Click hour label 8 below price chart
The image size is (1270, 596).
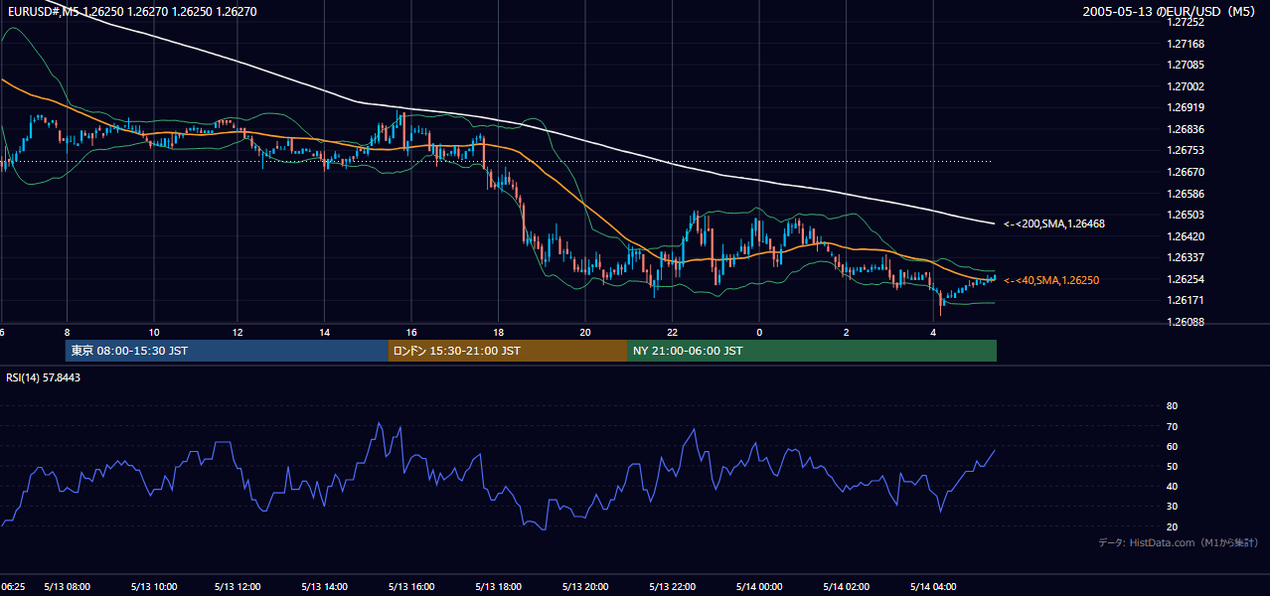(67, 332)
